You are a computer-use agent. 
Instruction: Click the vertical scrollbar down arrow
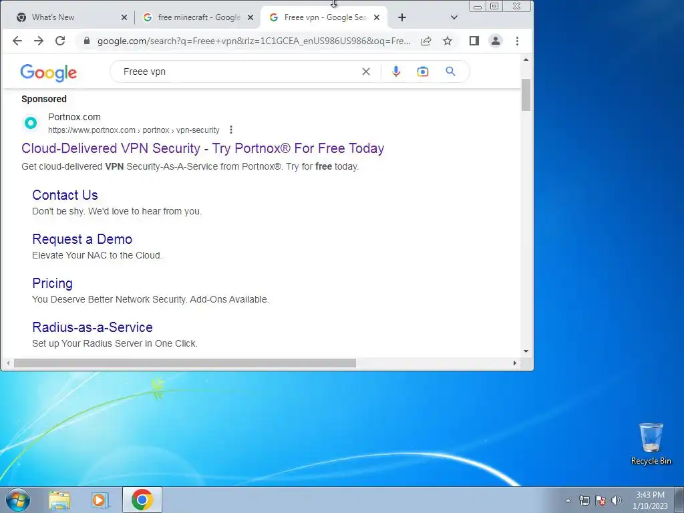click(x=526, y=351)
